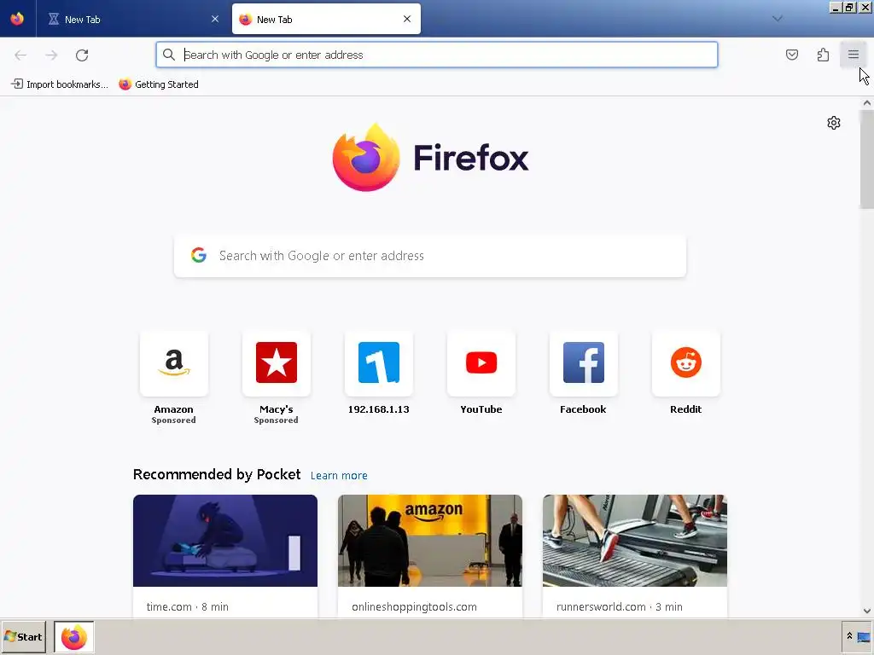Click the network tray icon
874x655 pixels.
point(863,637)
